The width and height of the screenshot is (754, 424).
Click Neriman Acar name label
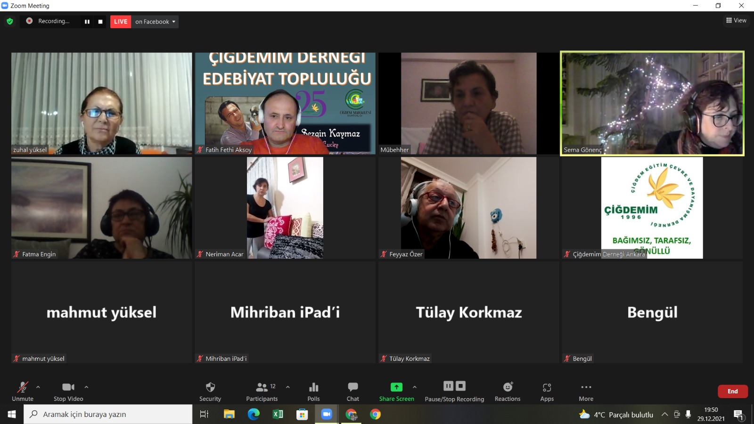[x=224, y=254]
